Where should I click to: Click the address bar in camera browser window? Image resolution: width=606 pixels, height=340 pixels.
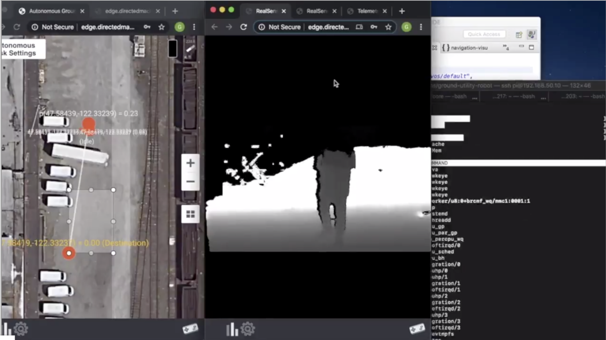328,27
